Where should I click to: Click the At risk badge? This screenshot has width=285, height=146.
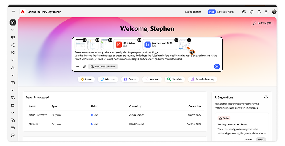click(224, 118)
